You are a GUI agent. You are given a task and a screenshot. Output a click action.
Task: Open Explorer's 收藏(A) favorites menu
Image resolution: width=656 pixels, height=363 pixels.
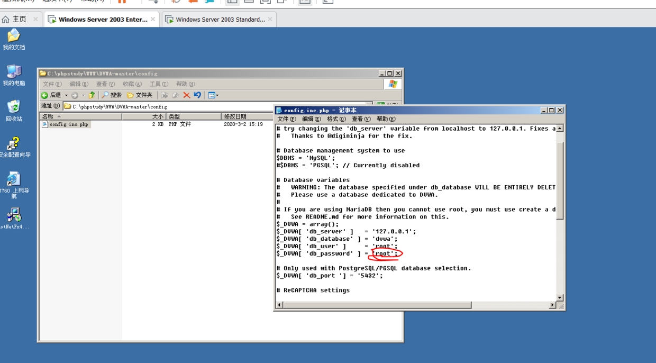(x=132, y=84)
